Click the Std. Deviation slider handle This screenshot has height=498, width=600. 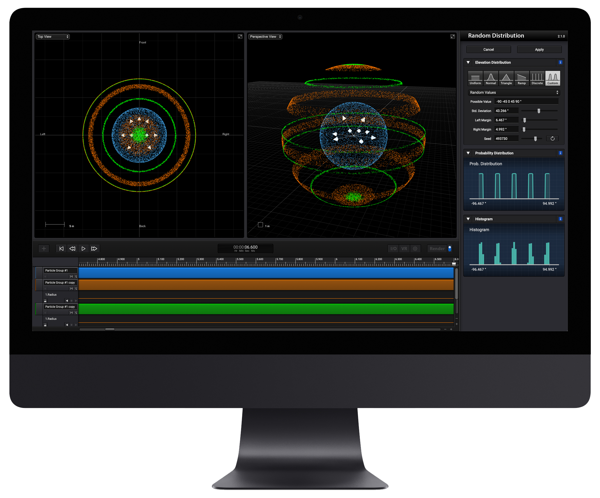538,111
